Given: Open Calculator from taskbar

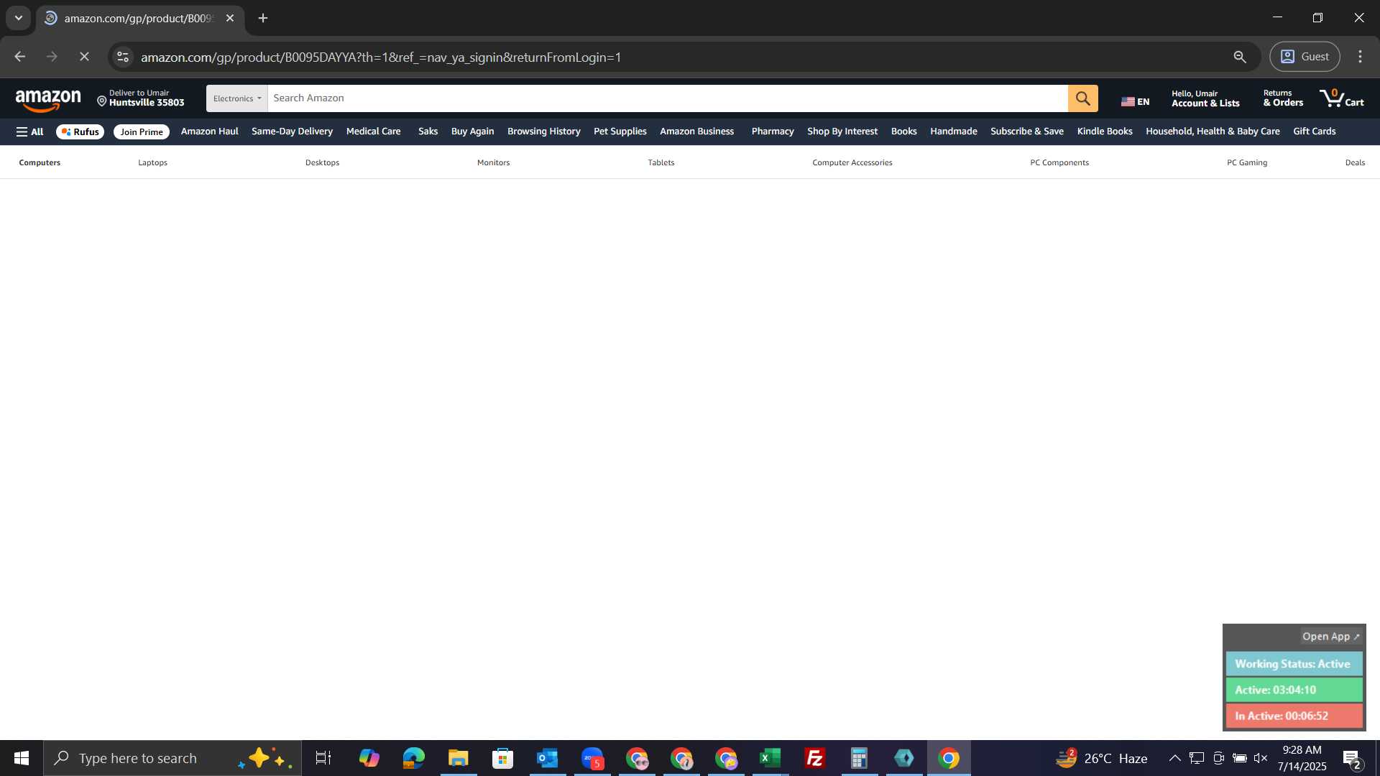Looking at the screenshot, I should click(860, 758).
